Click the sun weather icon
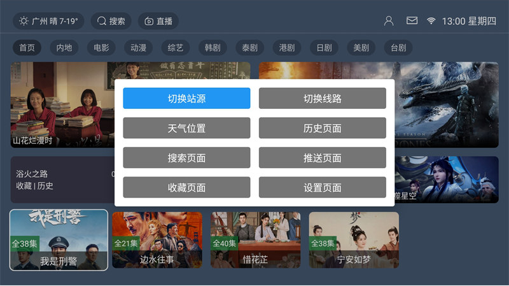Viewport: 509px width, 286px height. tap(24, 21)
